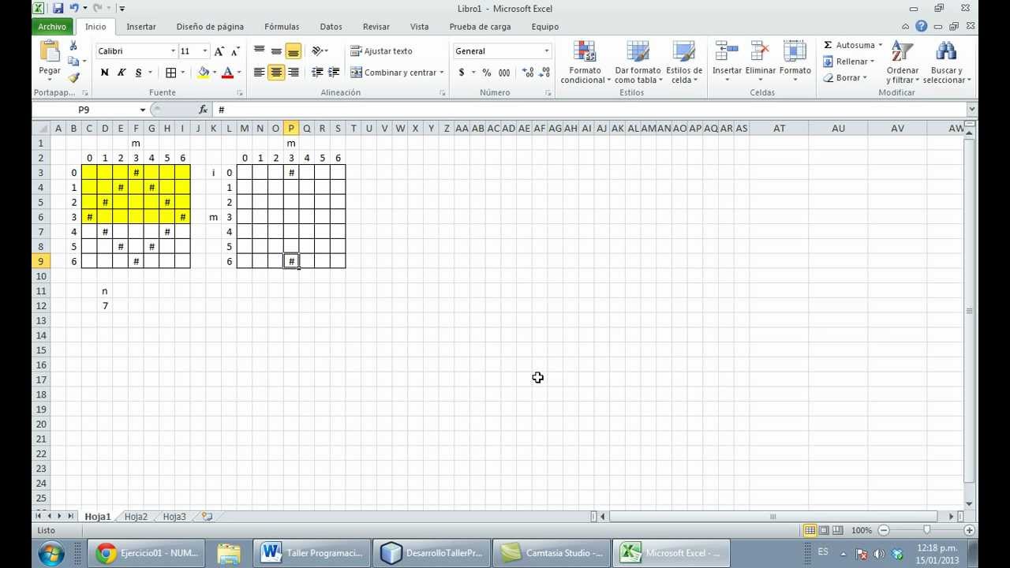
Task: Click the Save icon in Quick Access toolbar
Action: pyautogui.click(x=58, y=9)
